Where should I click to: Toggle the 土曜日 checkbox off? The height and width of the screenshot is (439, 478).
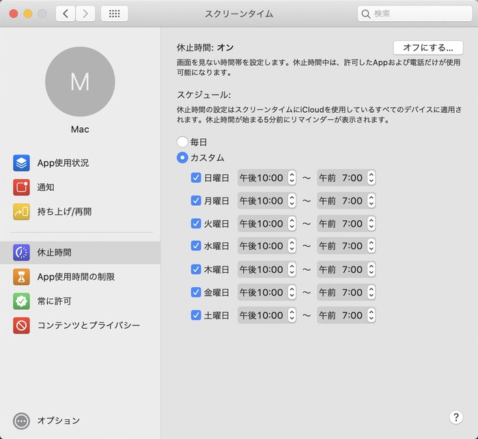[196, 315]
